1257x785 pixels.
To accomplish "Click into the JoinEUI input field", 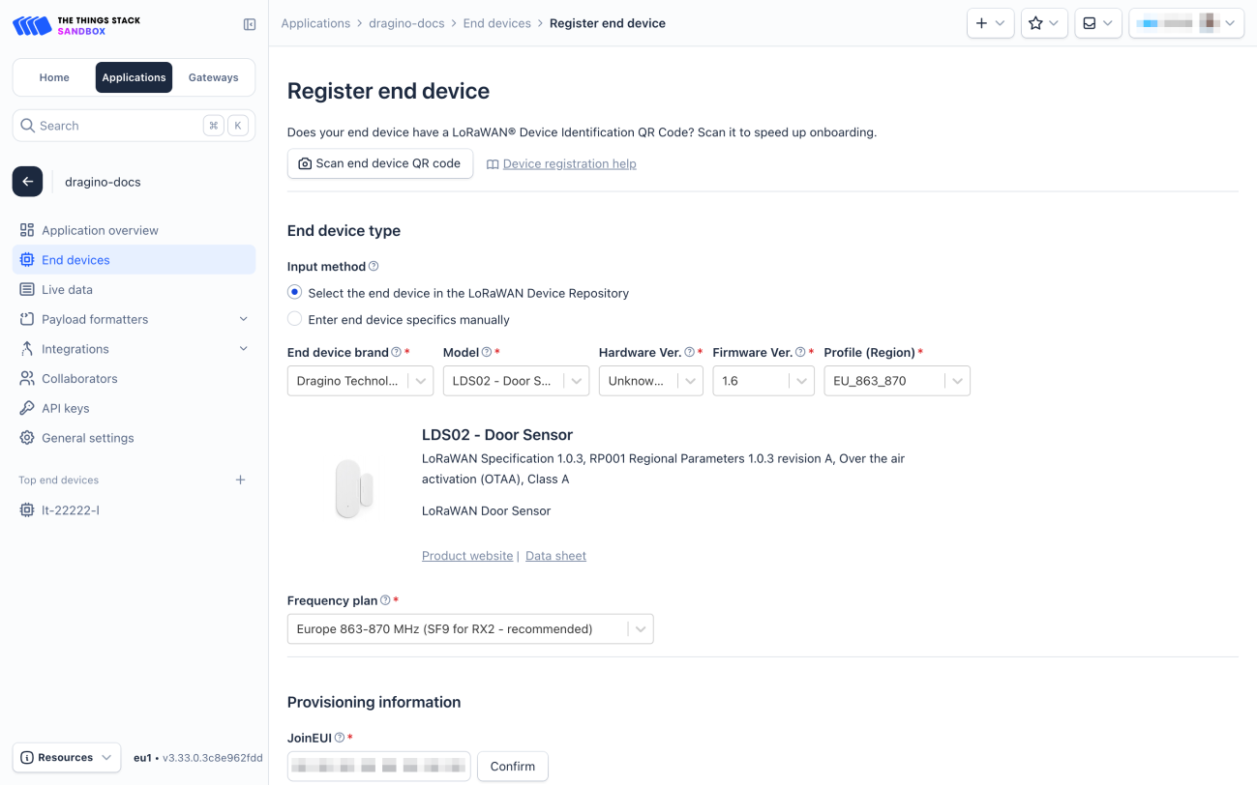I will pyautogui.click(x=379, y=766).
